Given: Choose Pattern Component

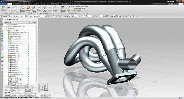Looking at the screenshot, I should (79, 11).
